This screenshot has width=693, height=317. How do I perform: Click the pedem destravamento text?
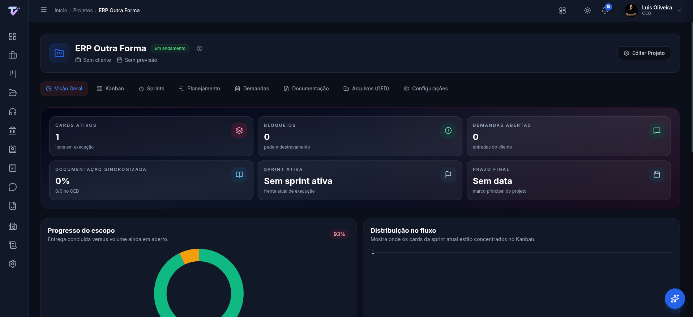click(x=287, y=147)
